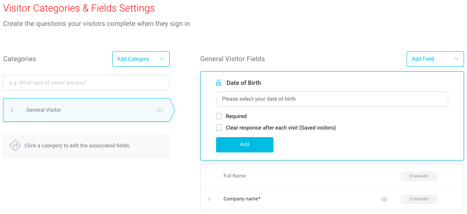This screenshot has width=467, height=214.
Task: Click the Company name* label
Action: [x=242, y=199]
